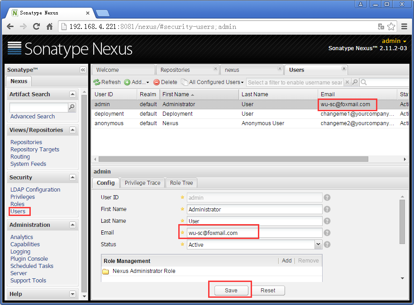414x305 pixels.
Task: Click the Reset button
Action: pos(268,290)
